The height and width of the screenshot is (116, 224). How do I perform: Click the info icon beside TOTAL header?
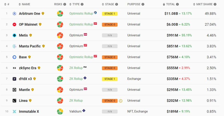click(x=177, y=4)
